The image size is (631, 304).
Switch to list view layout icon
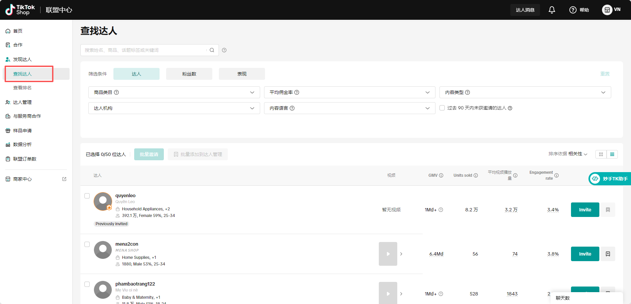click(612, 154)
